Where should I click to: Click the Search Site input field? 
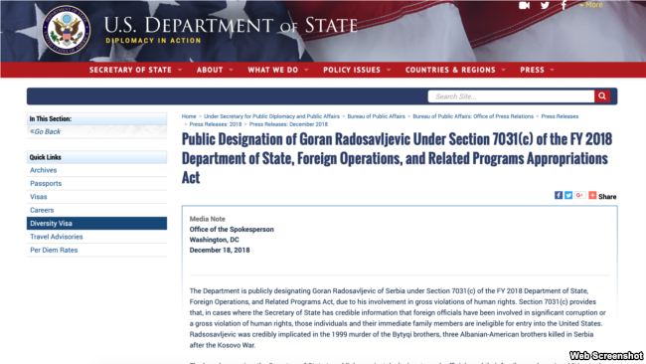tap(511, 96)
